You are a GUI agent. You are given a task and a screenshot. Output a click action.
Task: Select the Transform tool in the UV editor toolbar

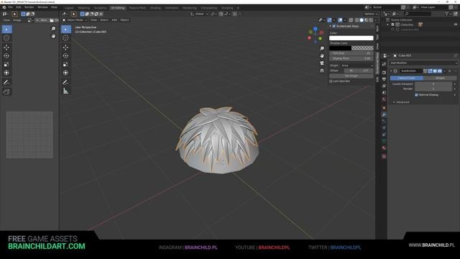(x=6, y=73)
